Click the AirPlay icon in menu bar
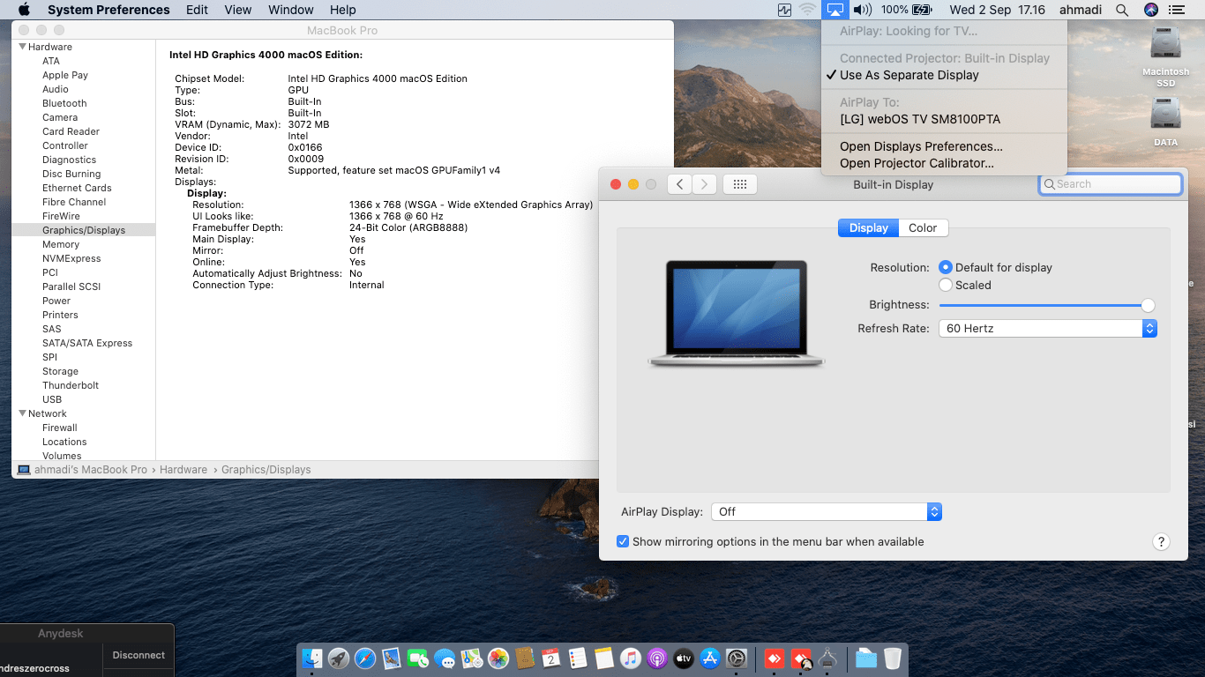Image resolution: width=1205 pixels, height=677 pixels. tap(835, 10)
